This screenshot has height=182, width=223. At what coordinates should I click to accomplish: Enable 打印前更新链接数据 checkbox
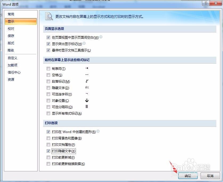click(48, 164)
